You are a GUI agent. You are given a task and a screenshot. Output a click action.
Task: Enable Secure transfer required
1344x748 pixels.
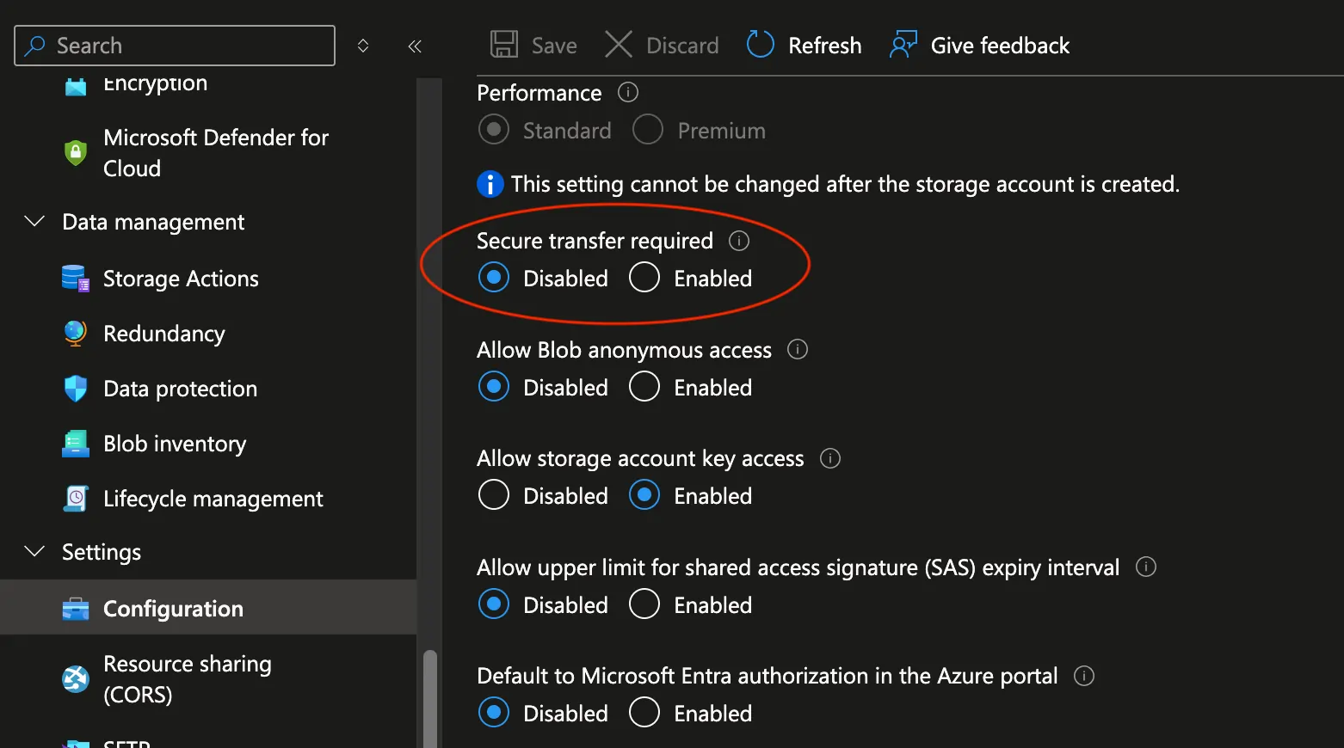644,278
